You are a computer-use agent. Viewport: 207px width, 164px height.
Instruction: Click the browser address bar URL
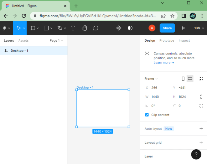98,16
